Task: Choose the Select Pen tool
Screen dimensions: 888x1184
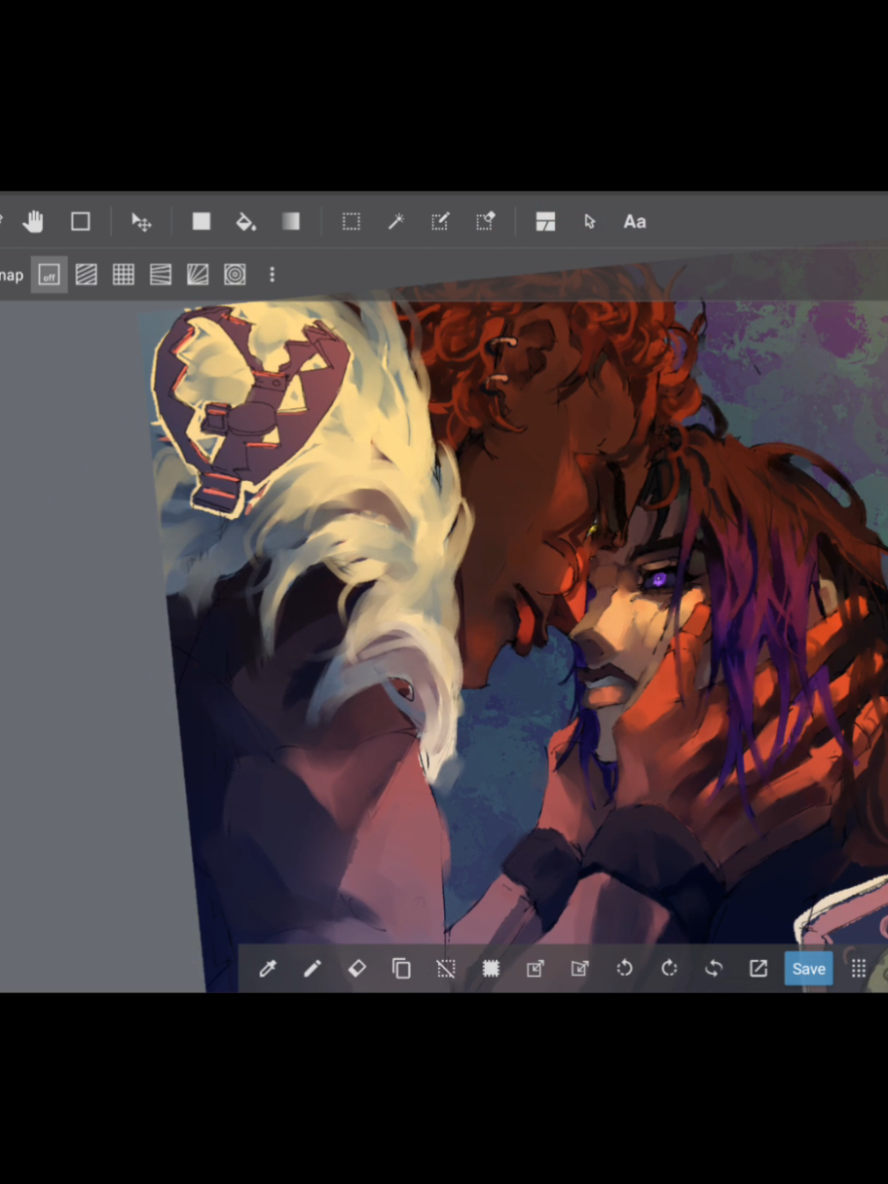Action: 440,222
